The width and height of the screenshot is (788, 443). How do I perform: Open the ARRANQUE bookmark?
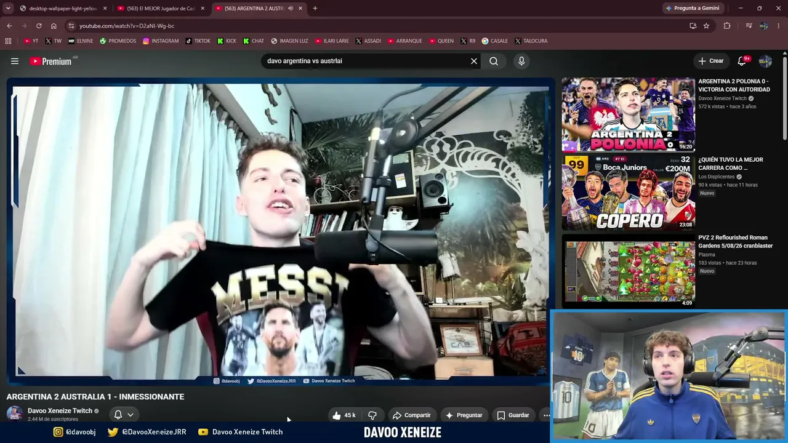pyautogui.click(x=405, y=41)
